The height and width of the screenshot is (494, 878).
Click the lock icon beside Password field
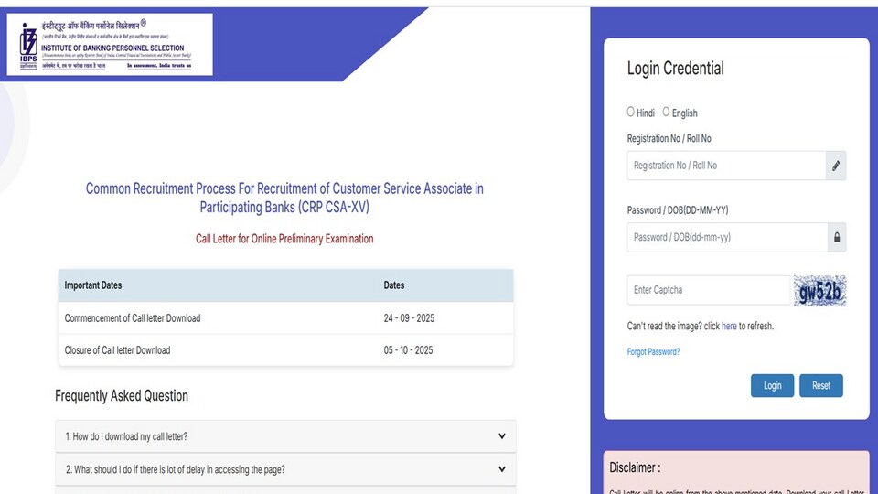click(837, 238)
